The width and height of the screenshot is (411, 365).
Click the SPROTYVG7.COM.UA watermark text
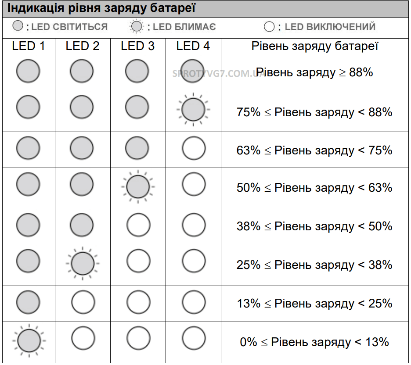click(x=219, y=74)
